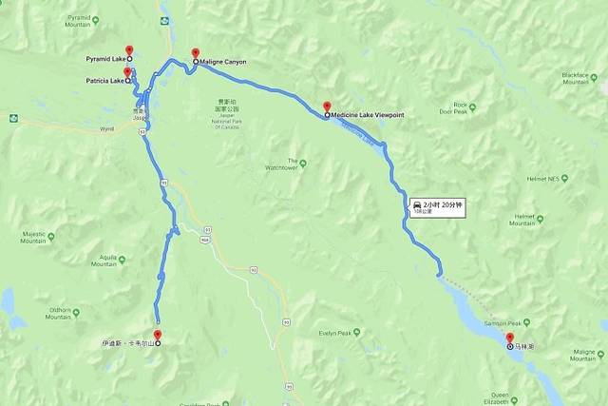
Task: Click the Evelyn Peak marker
Action: coord(357,333)
